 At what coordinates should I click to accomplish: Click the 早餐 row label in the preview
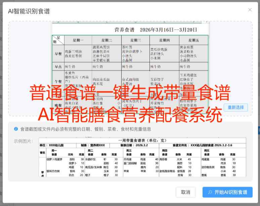[58, 53]
